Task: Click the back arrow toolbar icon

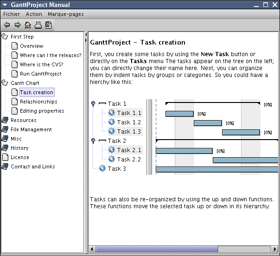Action: pos(6,25)
